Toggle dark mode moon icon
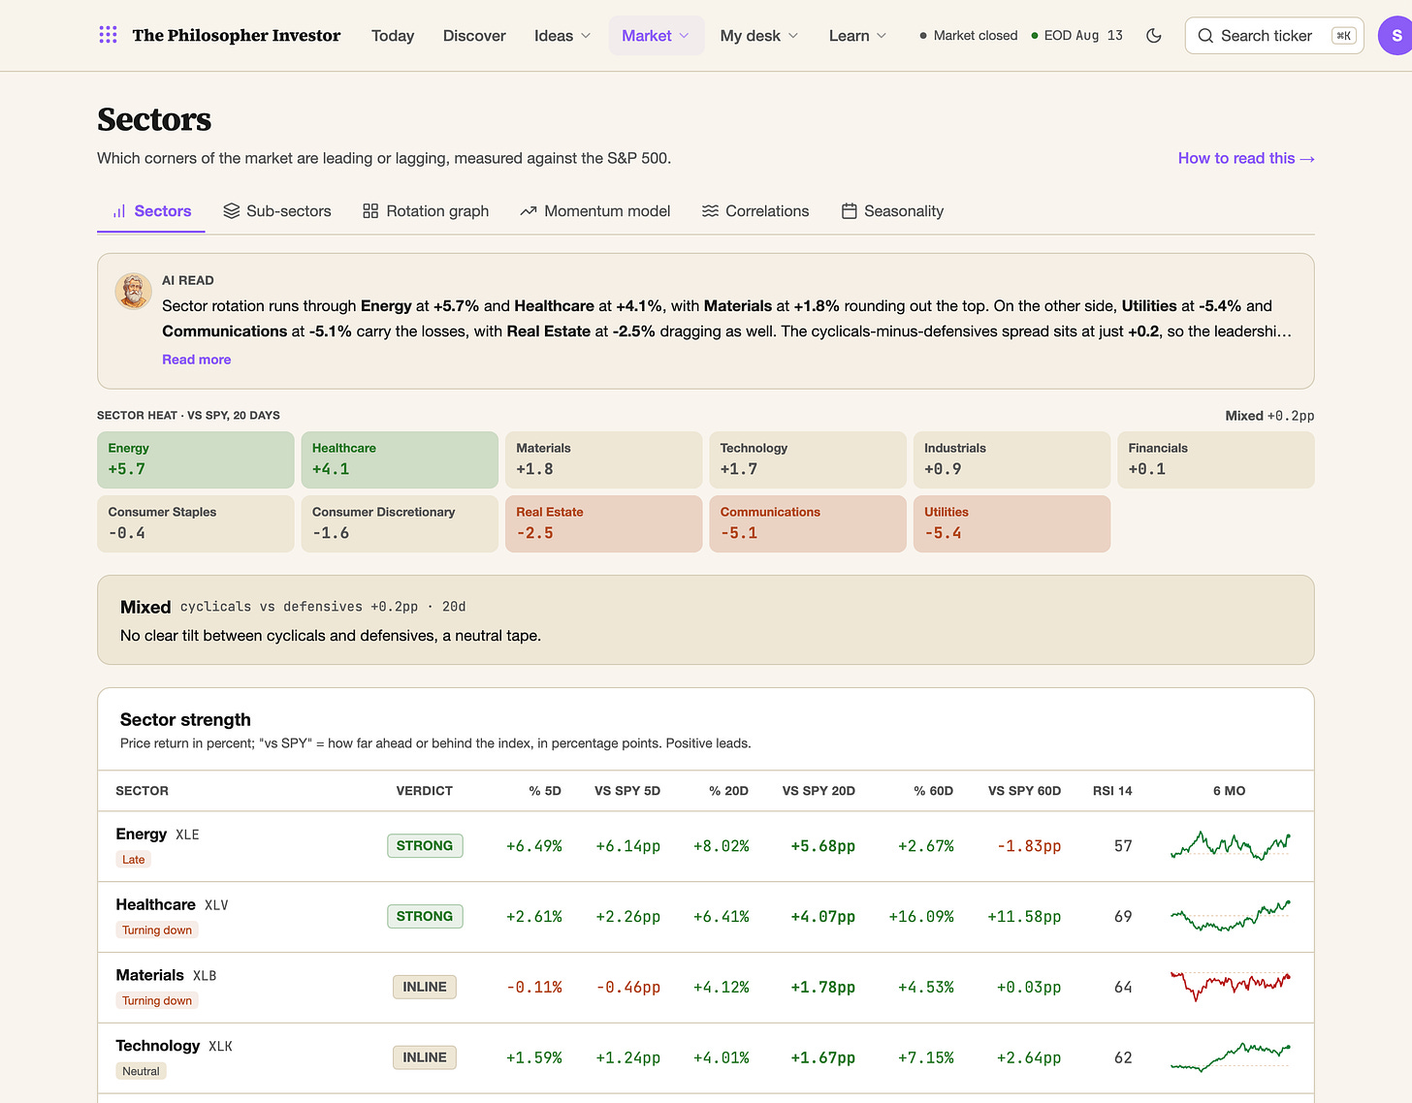 tap(1153, 36)
